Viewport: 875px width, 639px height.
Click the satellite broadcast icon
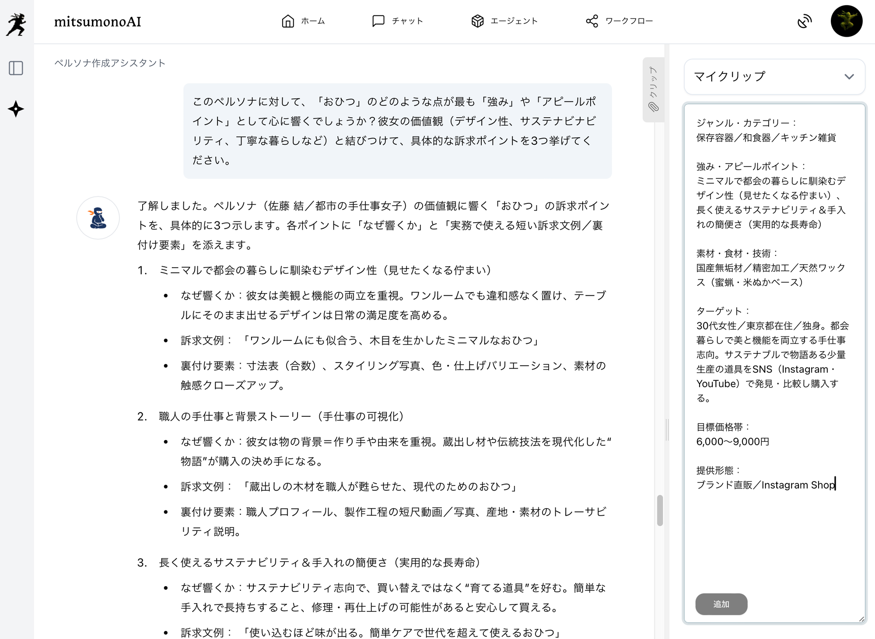[804, 21]
